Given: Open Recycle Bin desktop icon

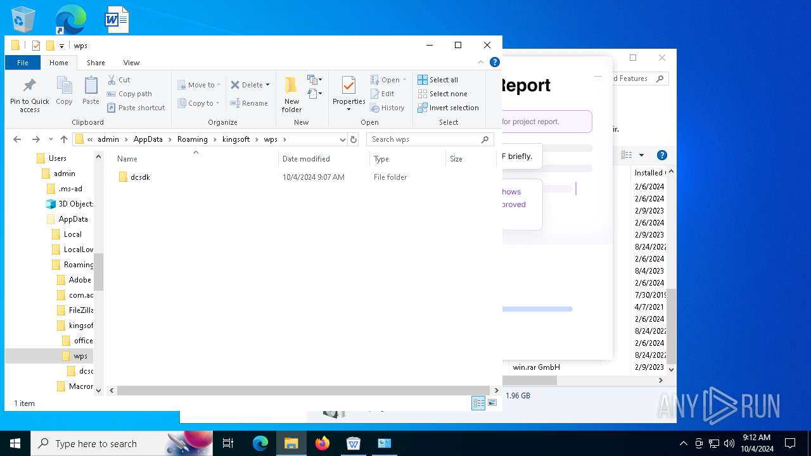Looking at the screenshot, I should [23, 20].
